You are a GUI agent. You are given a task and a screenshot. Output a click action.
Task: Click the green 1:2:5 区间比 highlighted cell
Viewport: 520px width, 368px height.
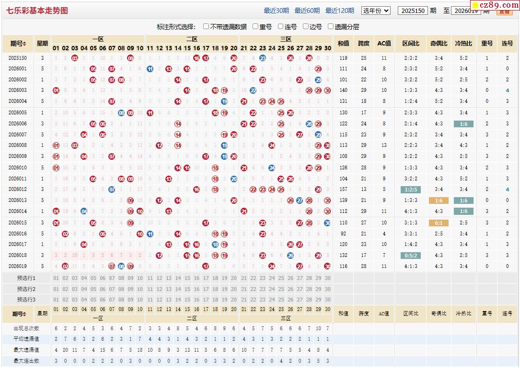click(411, 190)
